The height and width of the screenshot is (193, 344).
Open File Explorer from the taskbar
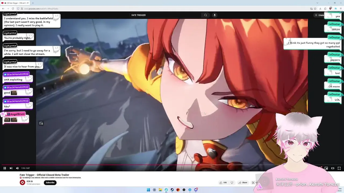tap(160, 190)
